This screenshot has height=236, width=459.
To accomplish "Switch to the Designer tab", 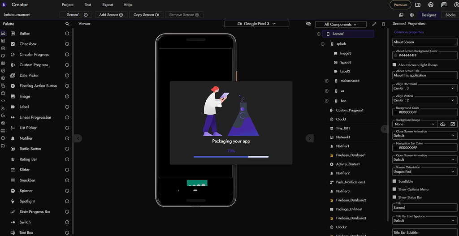I will coord(429,15).
